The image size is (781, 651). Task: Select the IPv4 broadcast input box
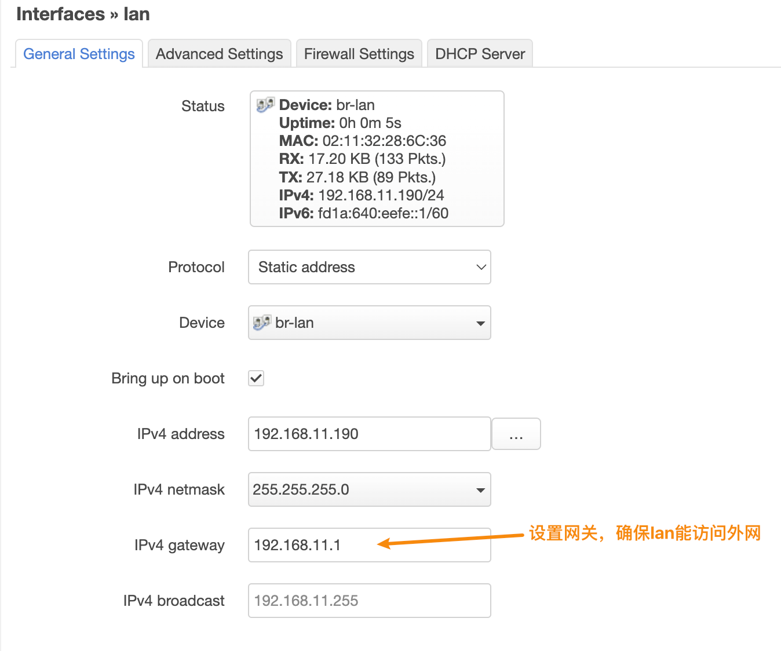(x=369, y=601)
